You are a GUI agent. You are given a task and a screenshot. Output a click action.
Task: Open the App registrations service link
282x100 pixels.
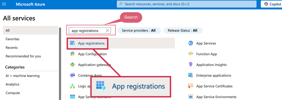pos(91,43)
